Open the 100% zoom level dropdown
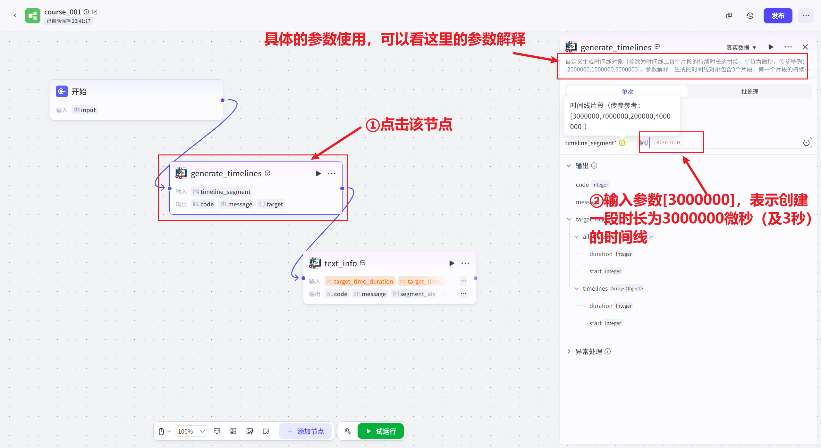The image size is (821, 448). click(191, 431)
